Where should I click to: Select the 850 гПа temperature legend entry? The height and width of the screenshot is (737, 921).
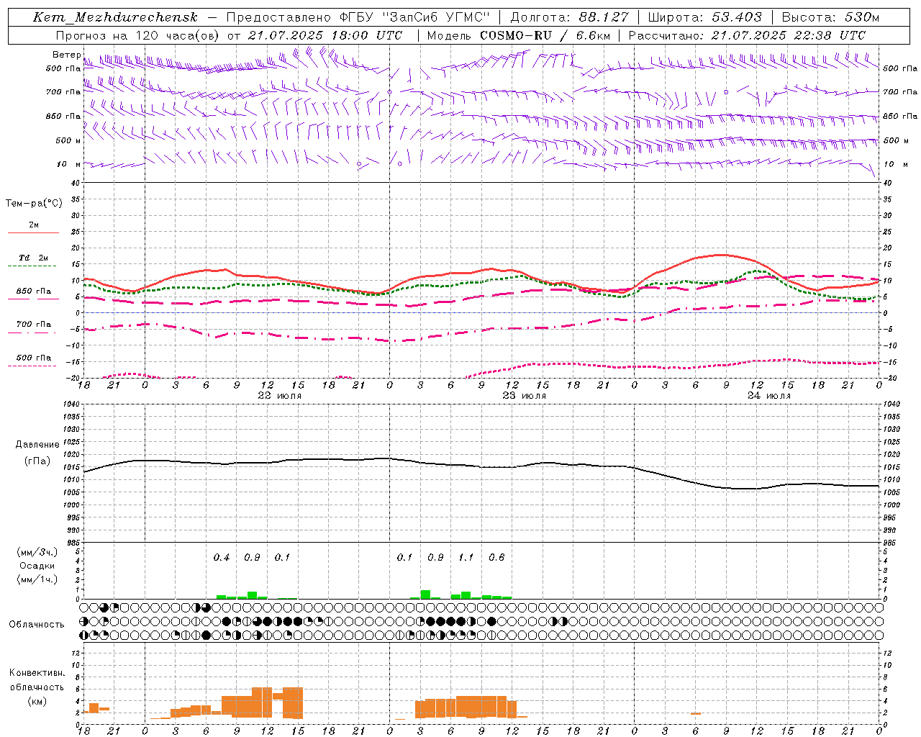(34, 291)
